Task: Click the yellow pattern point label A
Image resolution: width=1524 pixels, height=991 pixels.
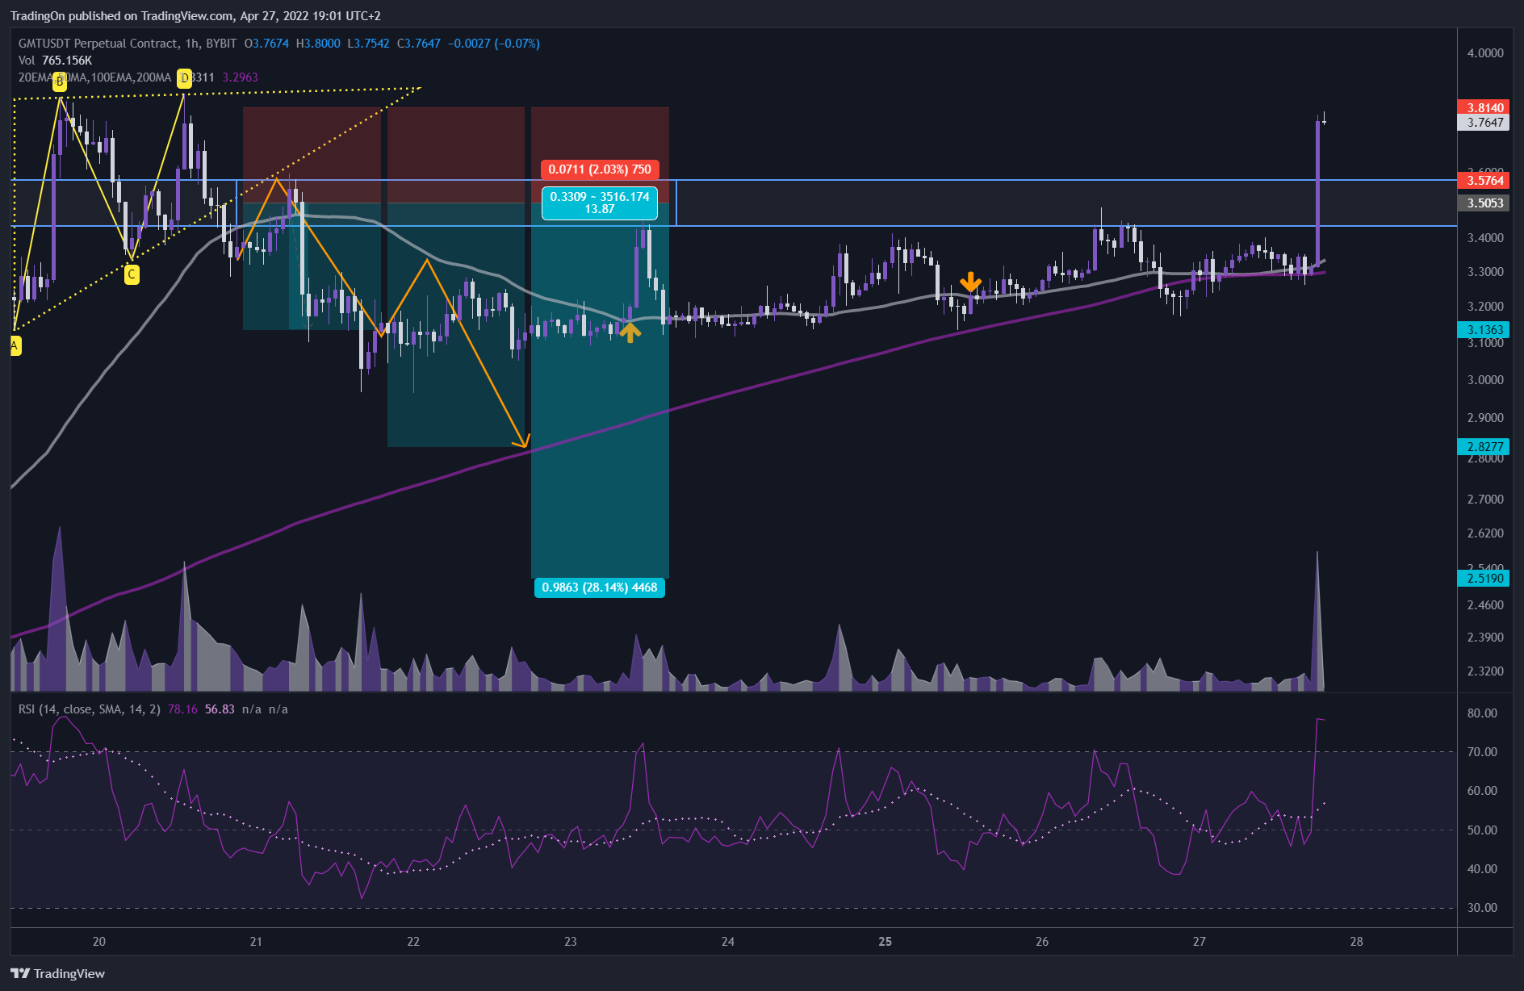Action: pyautogui.click(x=15, y=345)
